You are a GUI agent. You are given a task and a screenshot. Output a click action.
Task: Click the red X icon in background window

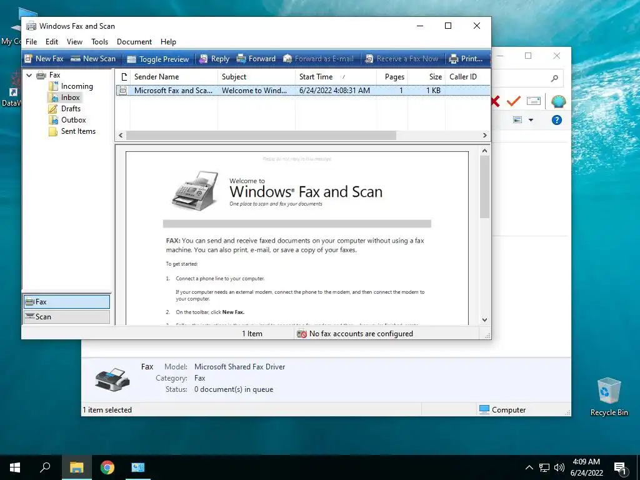[x=496, y=101]
